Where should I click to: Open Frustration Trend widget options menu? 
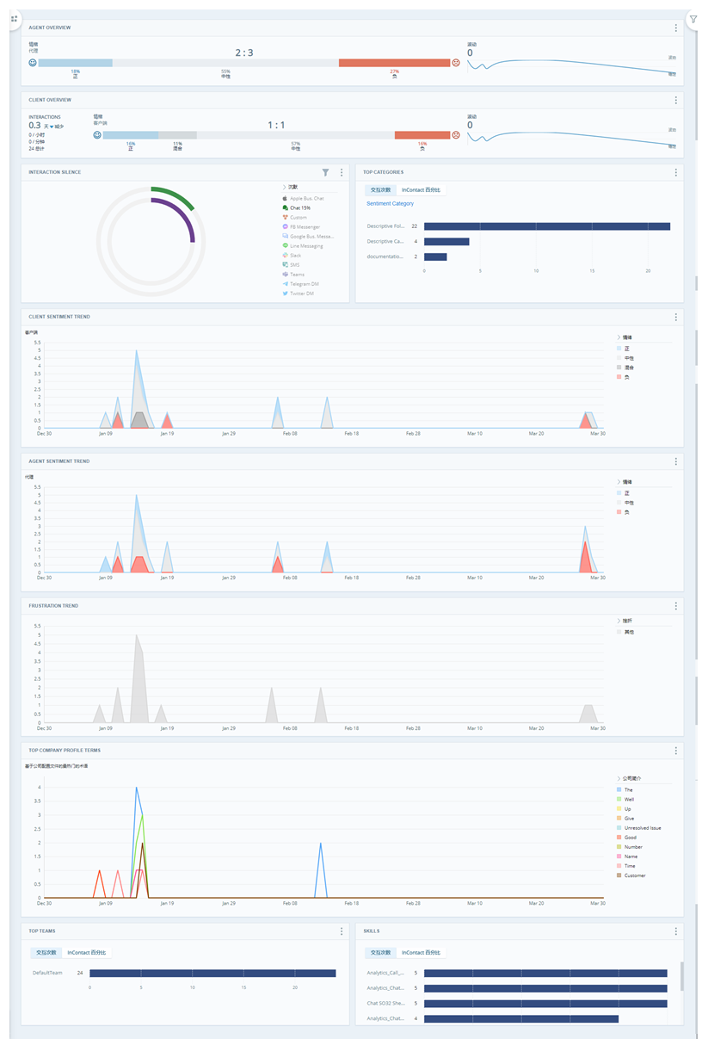click(676, 606)
